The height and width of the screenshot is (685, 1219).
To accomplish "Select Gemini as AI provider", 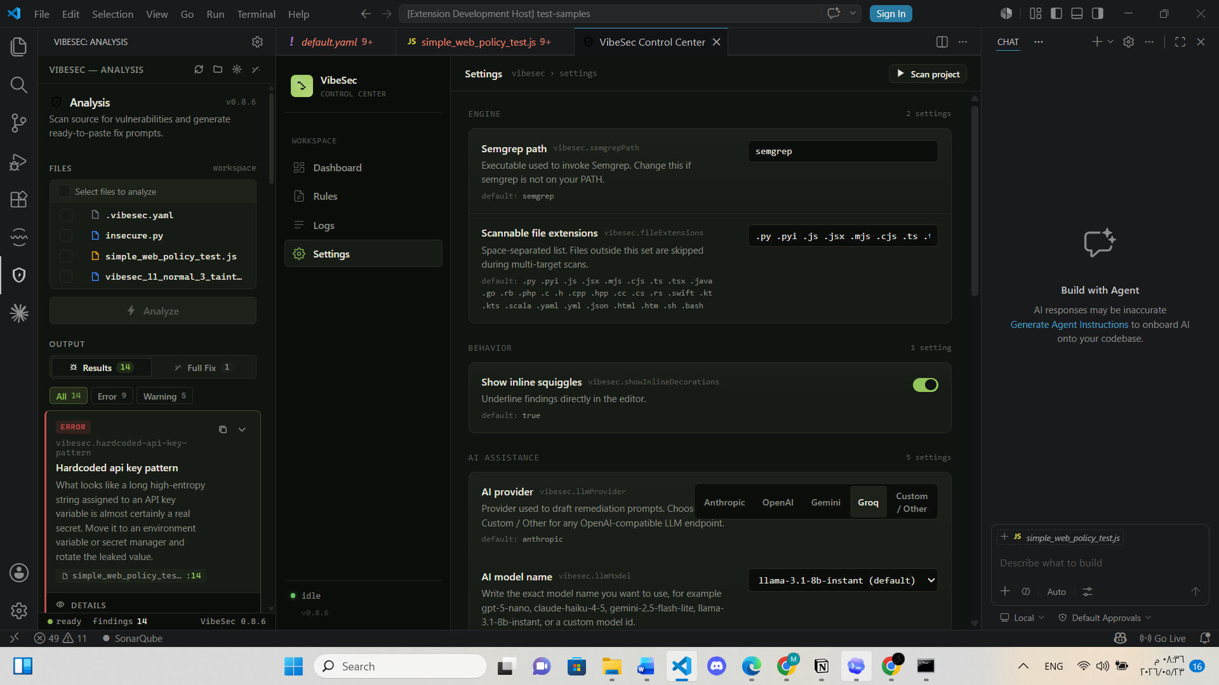I will 825,502.
